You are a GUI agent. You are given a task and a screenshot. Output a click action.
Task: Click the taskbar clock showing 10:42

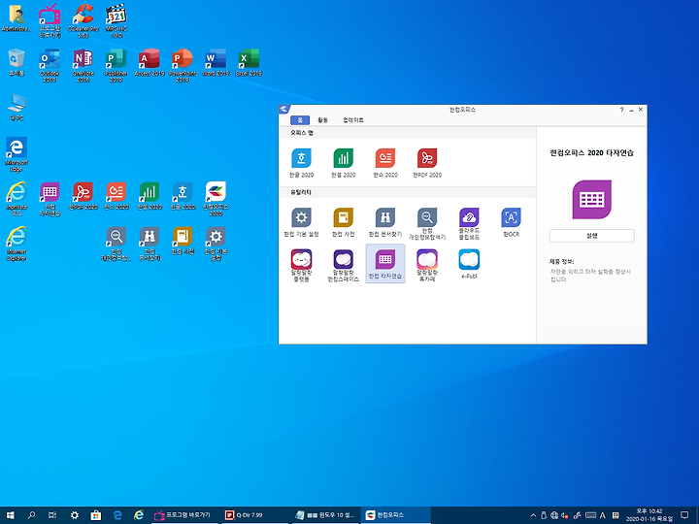[x=649, y=515]
